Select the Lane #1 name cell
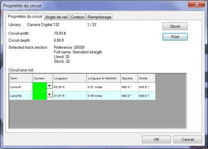The height and width of the screenshot is (149, 208). tap(21, 87)
